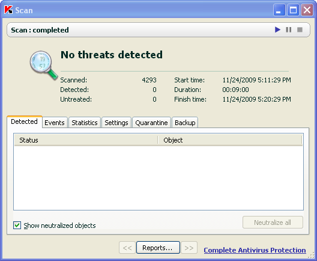Click the Neutralize all button
The image size is (317, 261).
coord(273,223)
